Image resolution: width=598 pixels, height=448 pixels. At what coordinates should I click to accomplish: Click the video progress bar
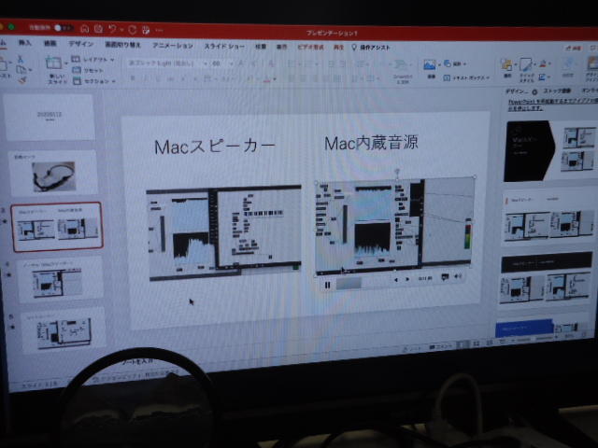pyautogui.click(x=363, y=283)
